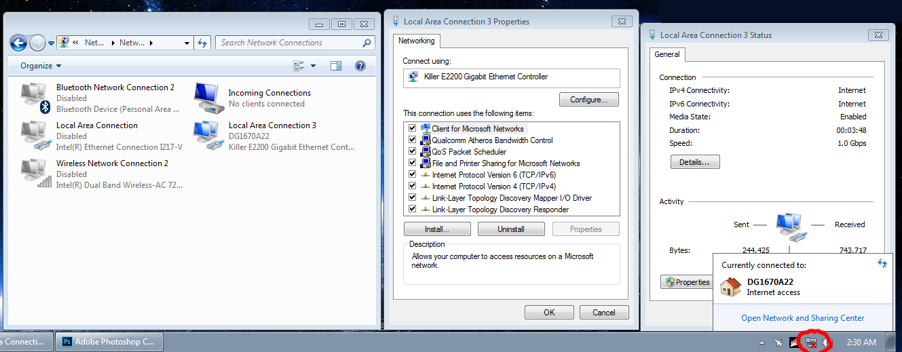This screenshot has height=352, width=902.
Task: Show hidden tray icons
Action: [762, 343]
